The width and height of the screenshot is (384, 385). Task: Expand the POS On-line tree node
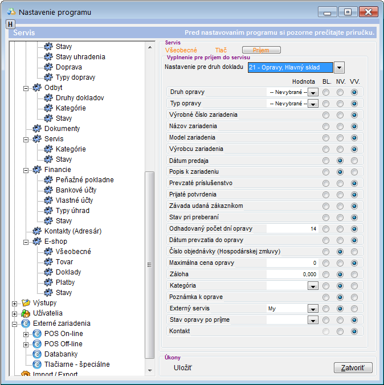tap(25, 334)
